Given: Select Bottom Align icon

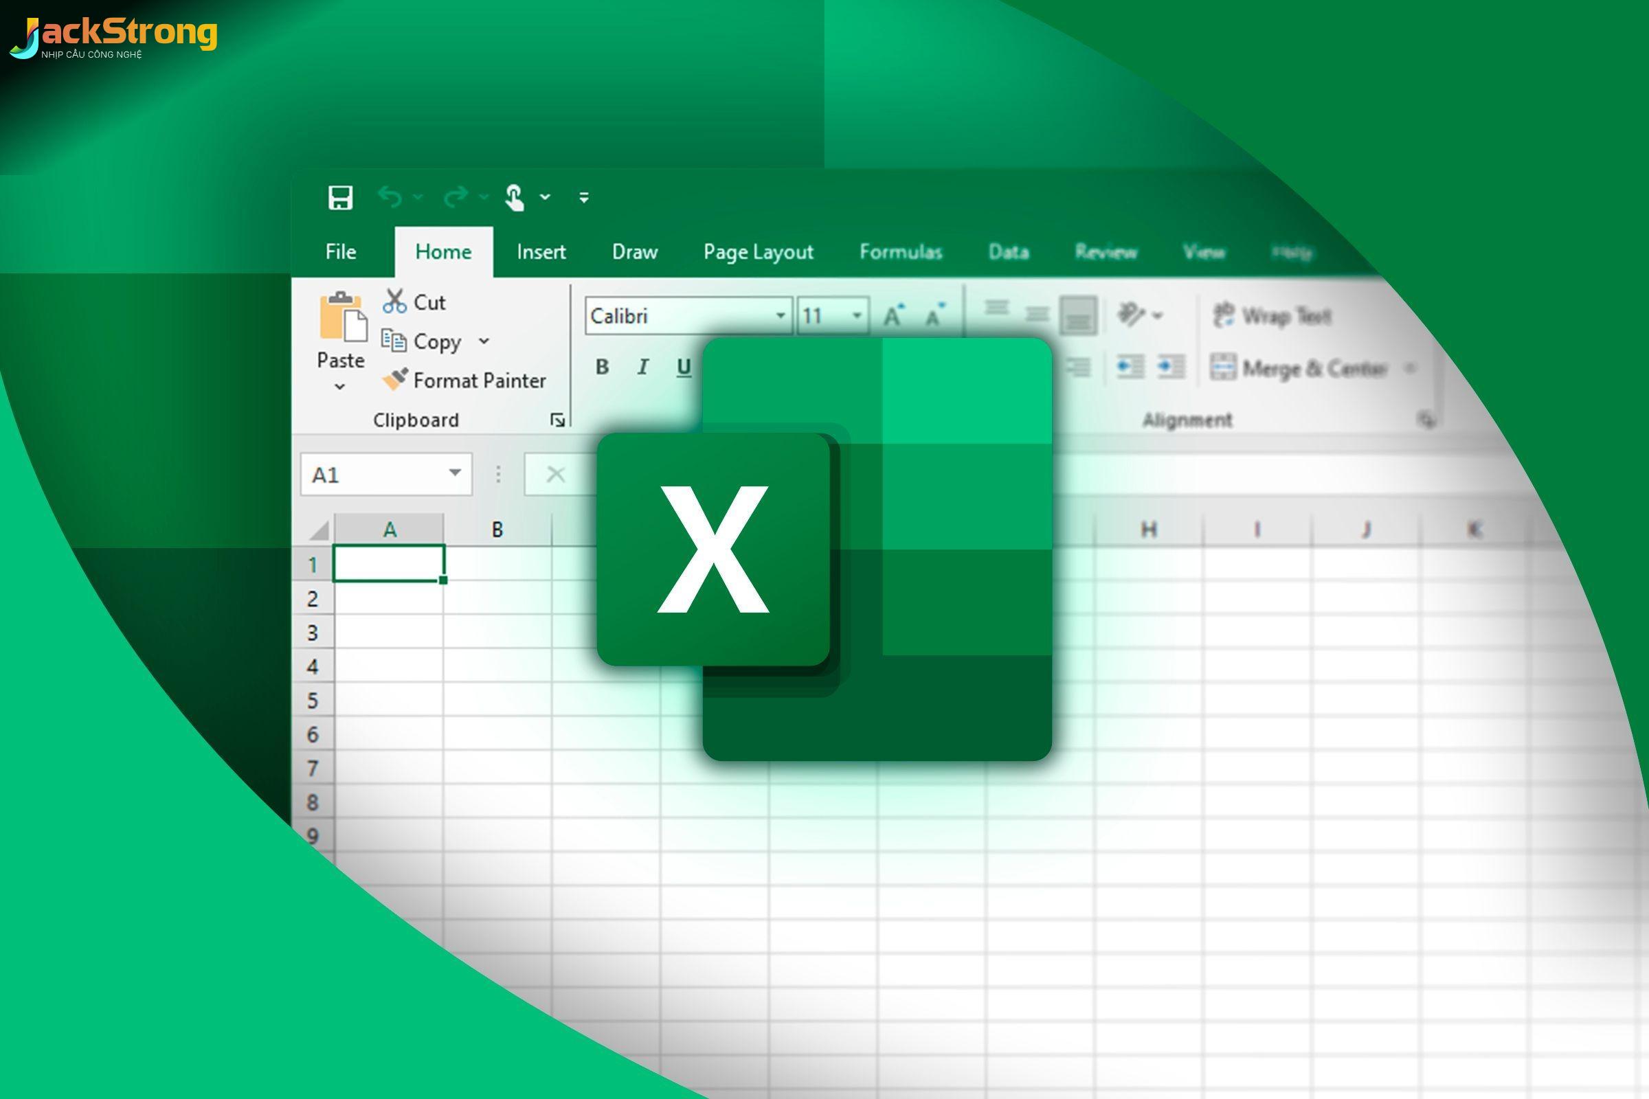Looking at the screenshot, I should point(1078,315).
